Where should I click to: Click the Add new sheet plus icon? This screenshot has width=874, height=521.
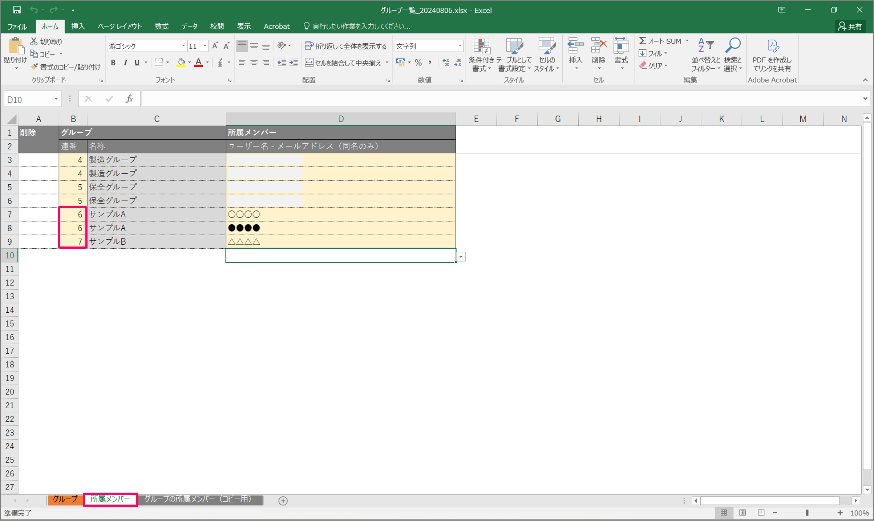(283, 501)
